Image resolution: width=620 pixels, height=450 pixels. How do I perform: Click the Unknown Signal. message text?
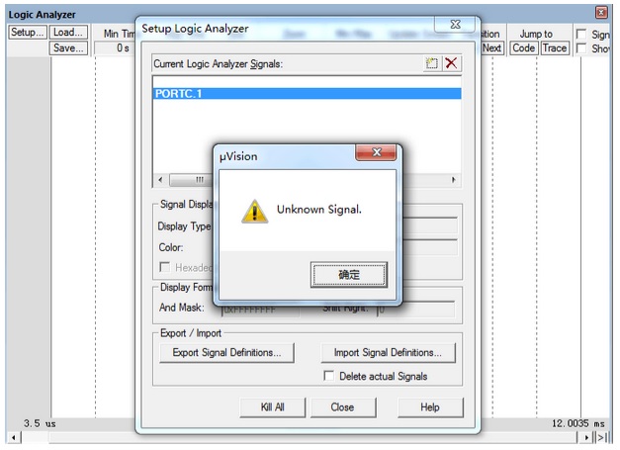pyautogui.click(x=319, y=210)
